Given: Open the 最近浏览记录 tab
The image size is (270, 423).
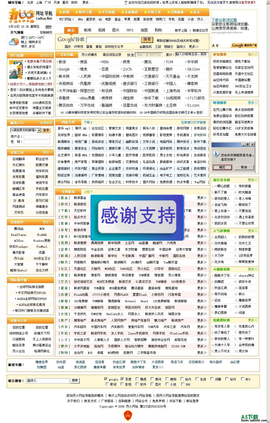Looking at the screenshot, I should [x=112, y=54].
